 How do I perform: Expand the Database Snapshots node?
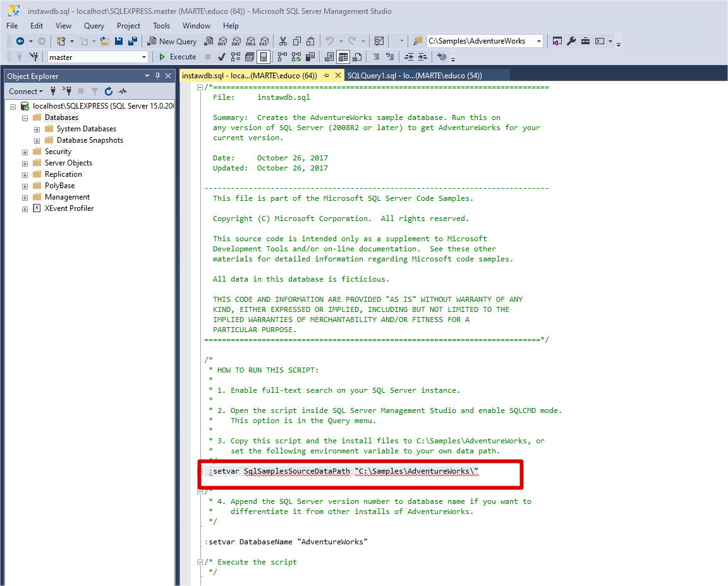point(37,141)
